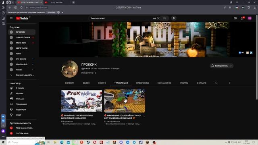
Task: Switch to the ПЛЕЙЛИСТЫ tab
Action: click(142, 83)
